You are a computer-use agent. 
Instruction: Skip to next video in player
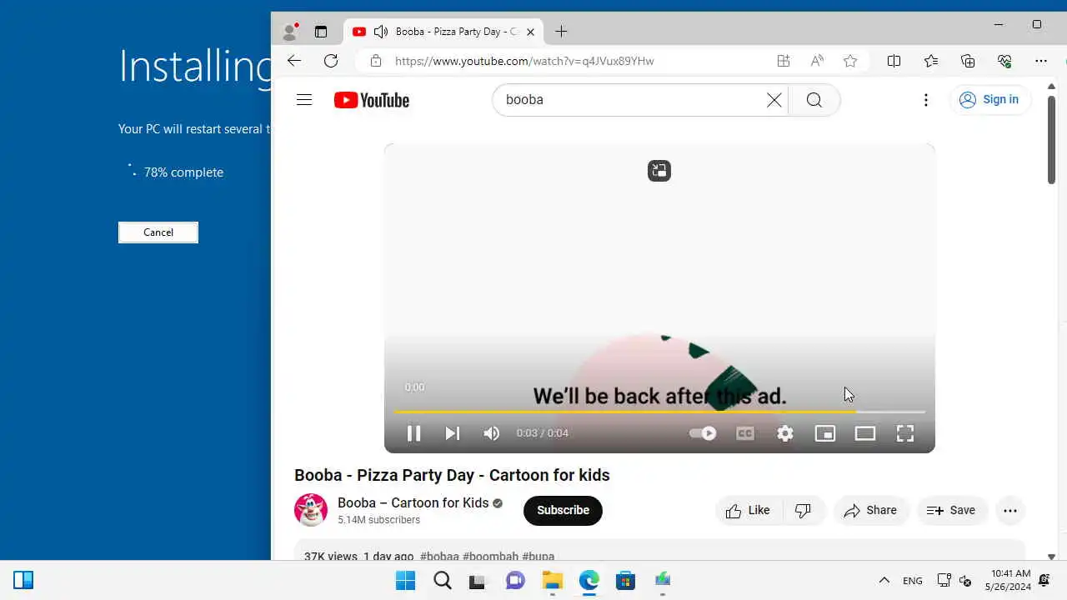pyautogui.click(x=452, y=433)
